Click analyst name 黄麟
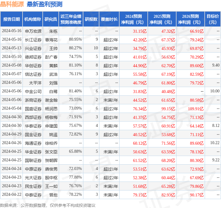Screen dimensions: 221x208 click(x=53, y=66)
